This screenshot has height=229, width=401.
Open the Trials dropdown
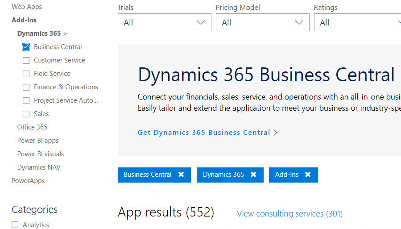coord(165,22)
